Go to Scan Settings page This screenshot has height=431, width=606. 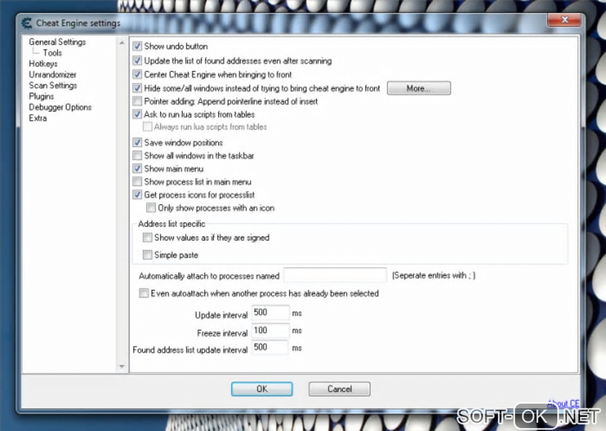pos(53,85)
